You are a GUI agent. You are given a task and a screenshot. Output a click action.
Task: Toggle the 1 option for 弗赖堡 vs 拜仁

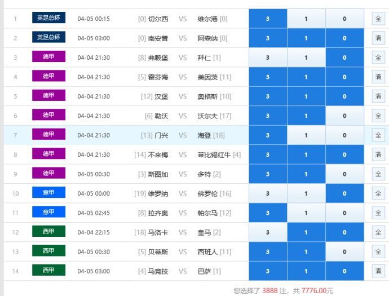pyautogui.click(x=306, y=58)
